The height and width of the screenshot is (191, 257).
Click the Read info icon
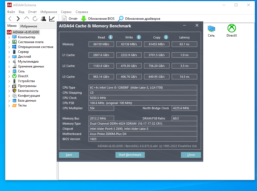tap(111, 37)
